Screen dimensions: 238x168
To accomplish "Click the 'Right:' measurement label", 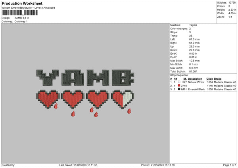I will (173, 43).
